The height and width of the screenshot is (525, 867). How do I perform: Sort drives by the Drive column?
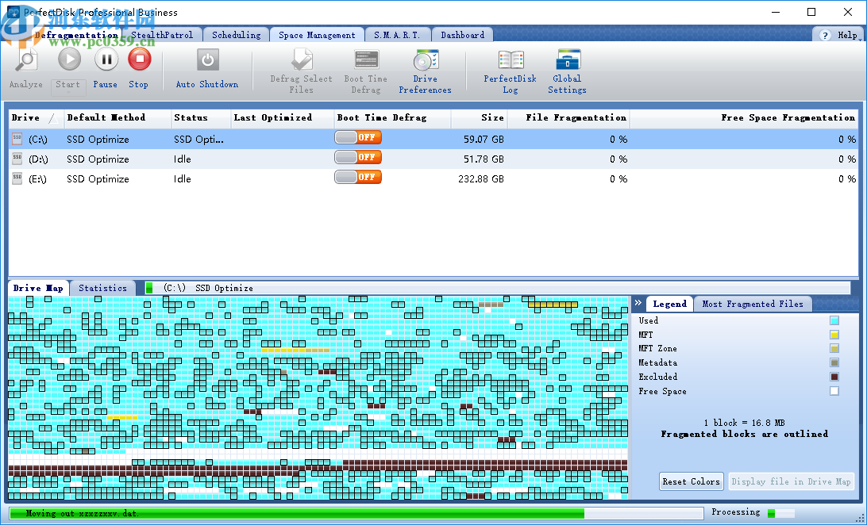click(x=25, y=117)
